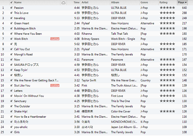Click the five-star rating for Shake Hip!
The image size is (193, 136).
167,111
